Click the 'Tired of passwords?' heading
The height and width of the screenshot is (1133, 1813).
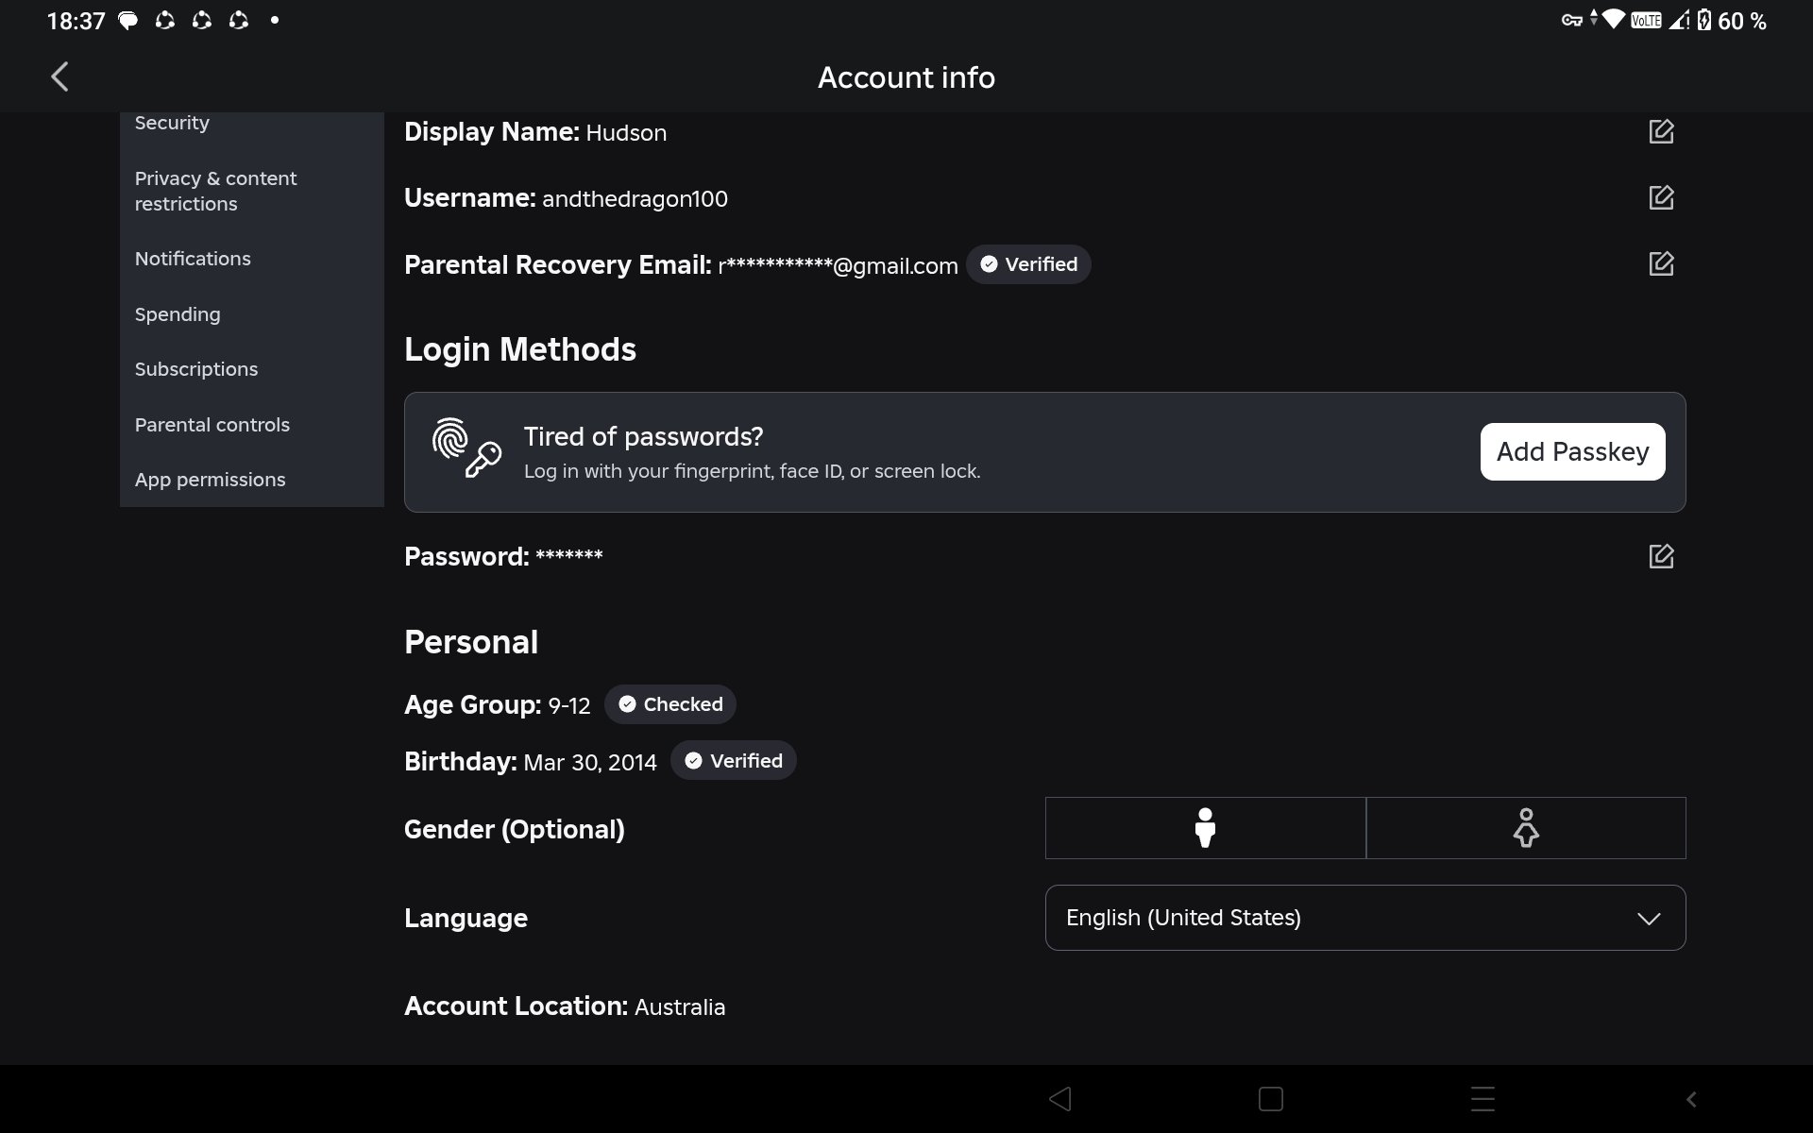pos(644,436)
